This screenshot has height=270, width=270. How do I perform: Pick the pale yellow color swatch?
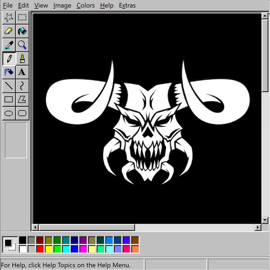[92, 249]
